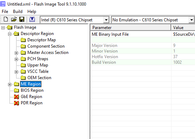195x139 pixels.
Task: Click the Flash Image Tool title icon
Action: (3, 4)
